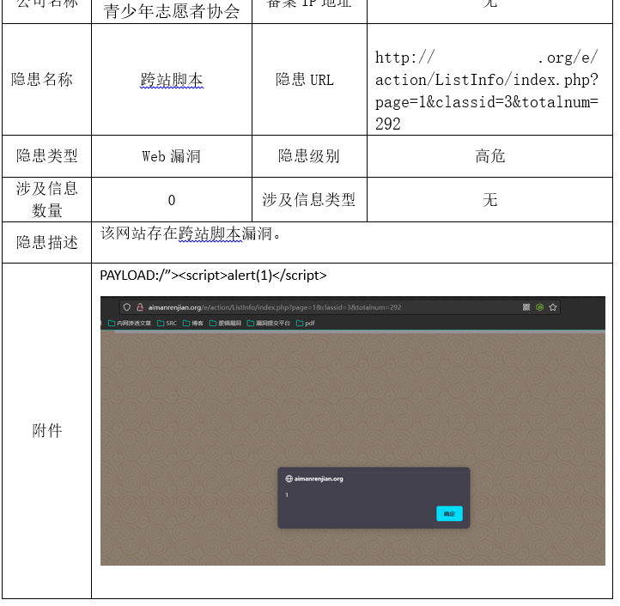Viewport: 620px width, 606px height.
Task: Open the 博客 bookmark folder
Action: [x=193, y=323]
